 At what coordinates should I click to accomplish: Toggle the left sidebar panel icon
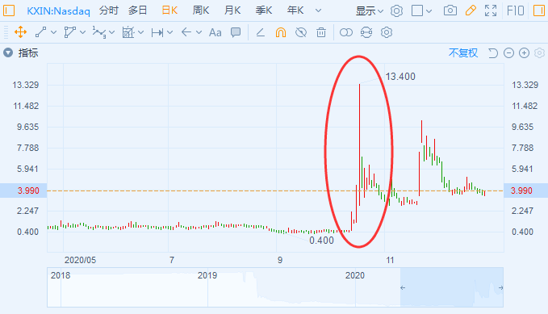(9, 10)
